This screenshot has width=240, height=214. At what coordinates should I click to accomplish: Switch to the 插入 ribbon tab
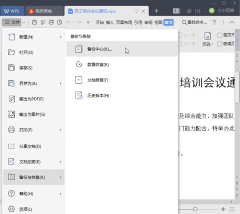tap(110, 22)
